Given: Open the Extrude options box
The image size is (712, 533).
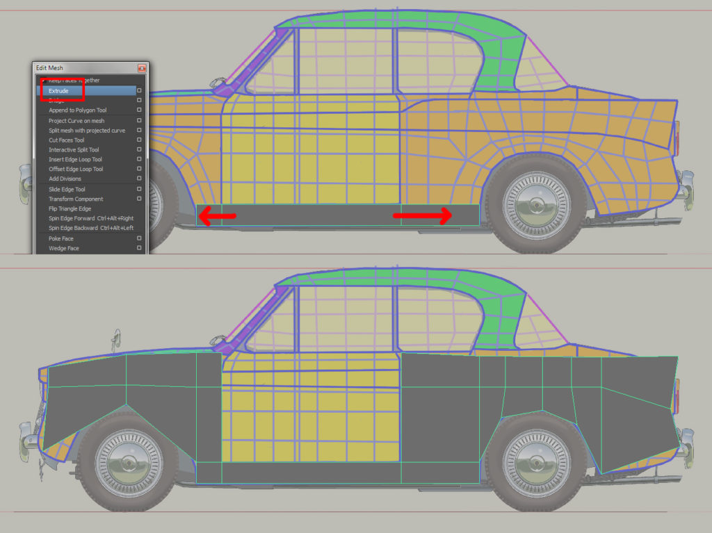Looking at the screenshot, I should pyautogui.click(x=138, y=91).
